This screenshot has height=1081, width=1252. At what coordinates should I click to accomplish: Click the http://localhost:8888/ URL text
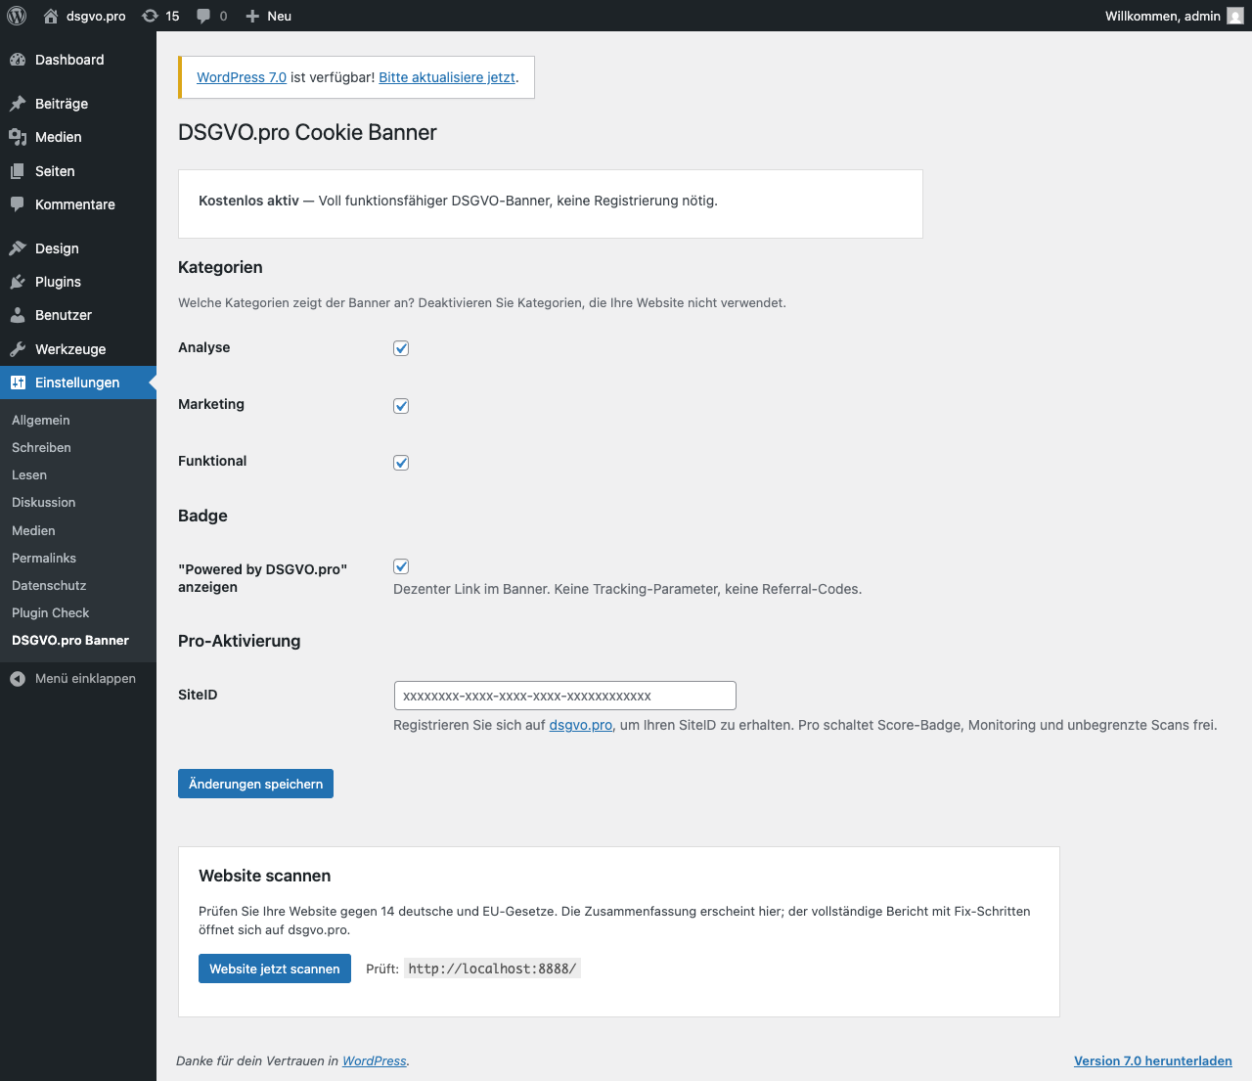pos(492,968)
